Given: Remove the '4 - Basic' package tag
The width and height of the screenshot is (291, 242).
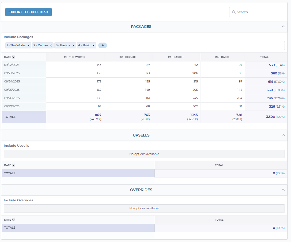Looking at the screenshot, I should coord(93,46).
